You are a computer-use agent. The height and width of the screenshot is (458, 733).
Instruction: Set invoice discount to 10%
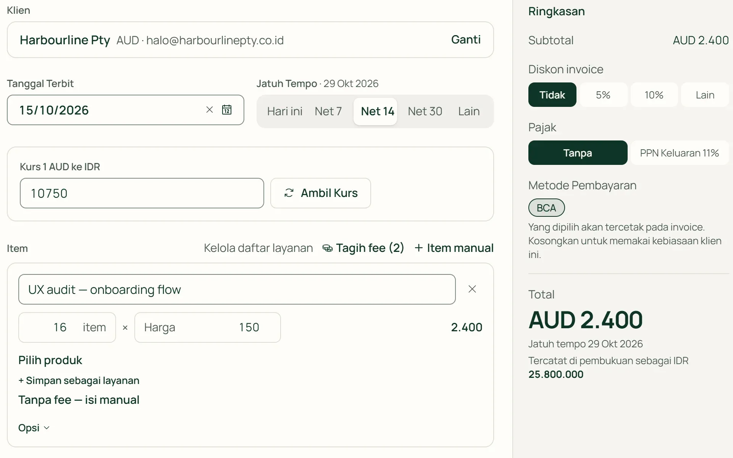click(x=654, y=95)
